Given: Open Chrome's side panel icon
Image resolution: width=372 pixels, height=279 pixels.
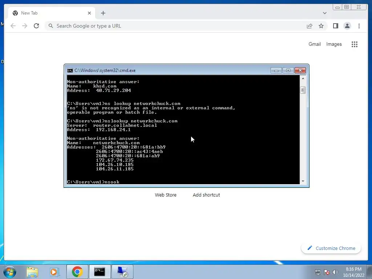Looking at the screenshot, I should (x=335, y=26).
